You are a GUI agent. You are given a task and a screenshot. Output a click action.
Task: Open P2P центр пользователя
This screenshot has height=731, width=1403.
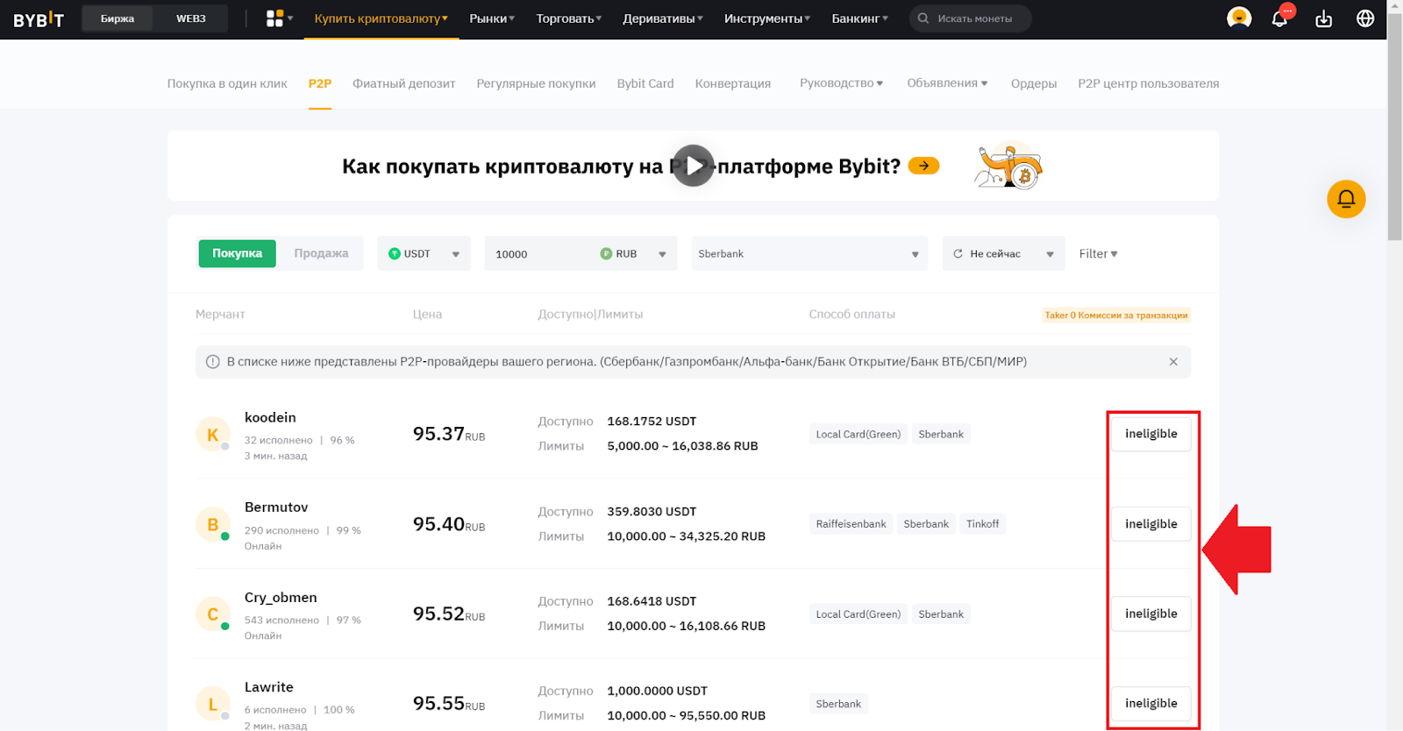pyautogui.click(x=1149, y=83)
